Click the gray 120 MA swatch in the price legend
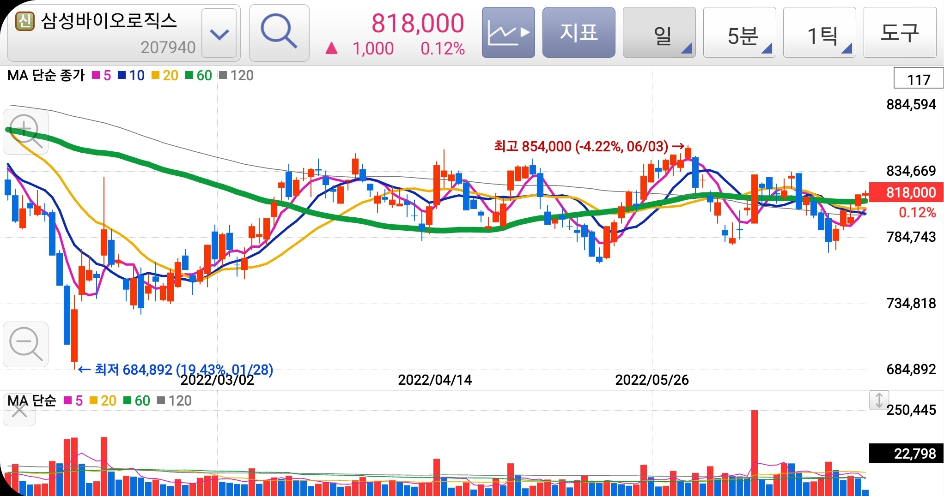Viewport: 944px width, 496px height. point(223,75)
